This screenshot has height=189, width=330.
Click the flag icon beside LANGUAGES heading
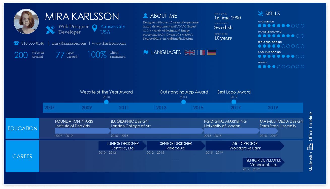[146, 52]
